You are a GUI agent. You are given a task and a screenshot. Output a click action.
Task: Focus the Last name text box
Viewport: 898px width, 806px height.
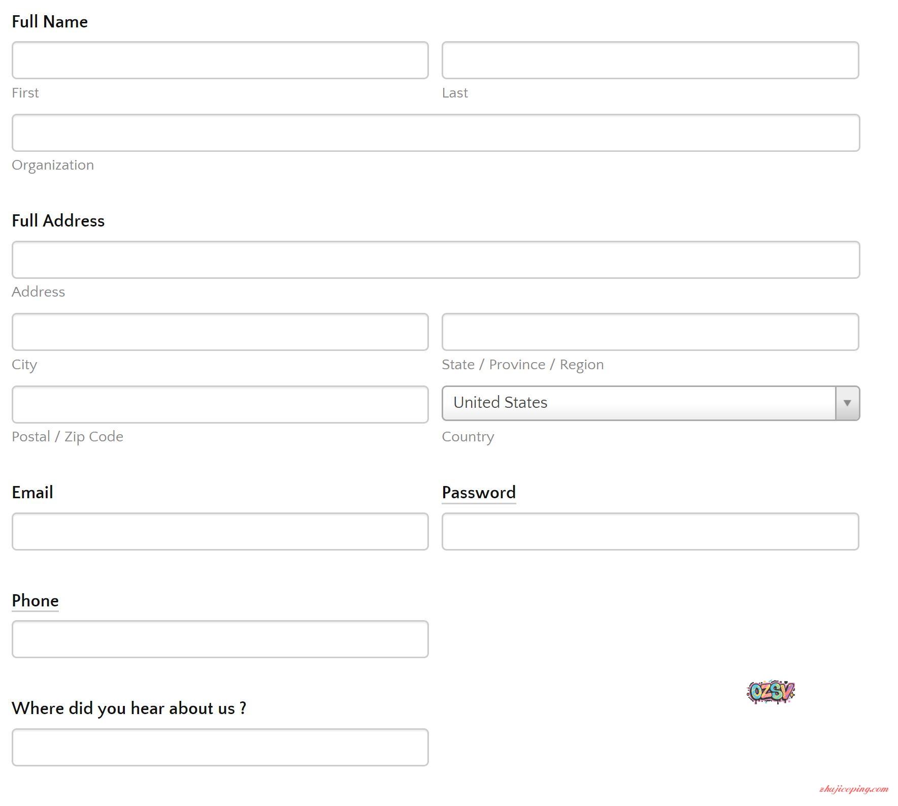(650, 60)
